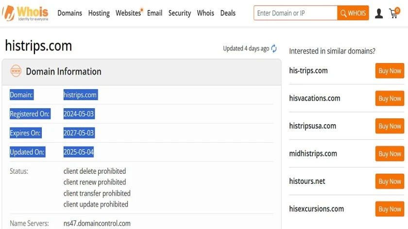Click Buy Now for hisexcursions.com
The image size is (408, 229).
point(390,209)
